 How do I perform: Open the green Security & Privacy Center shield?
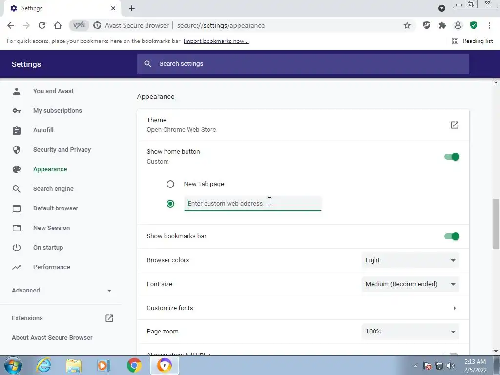474,25
